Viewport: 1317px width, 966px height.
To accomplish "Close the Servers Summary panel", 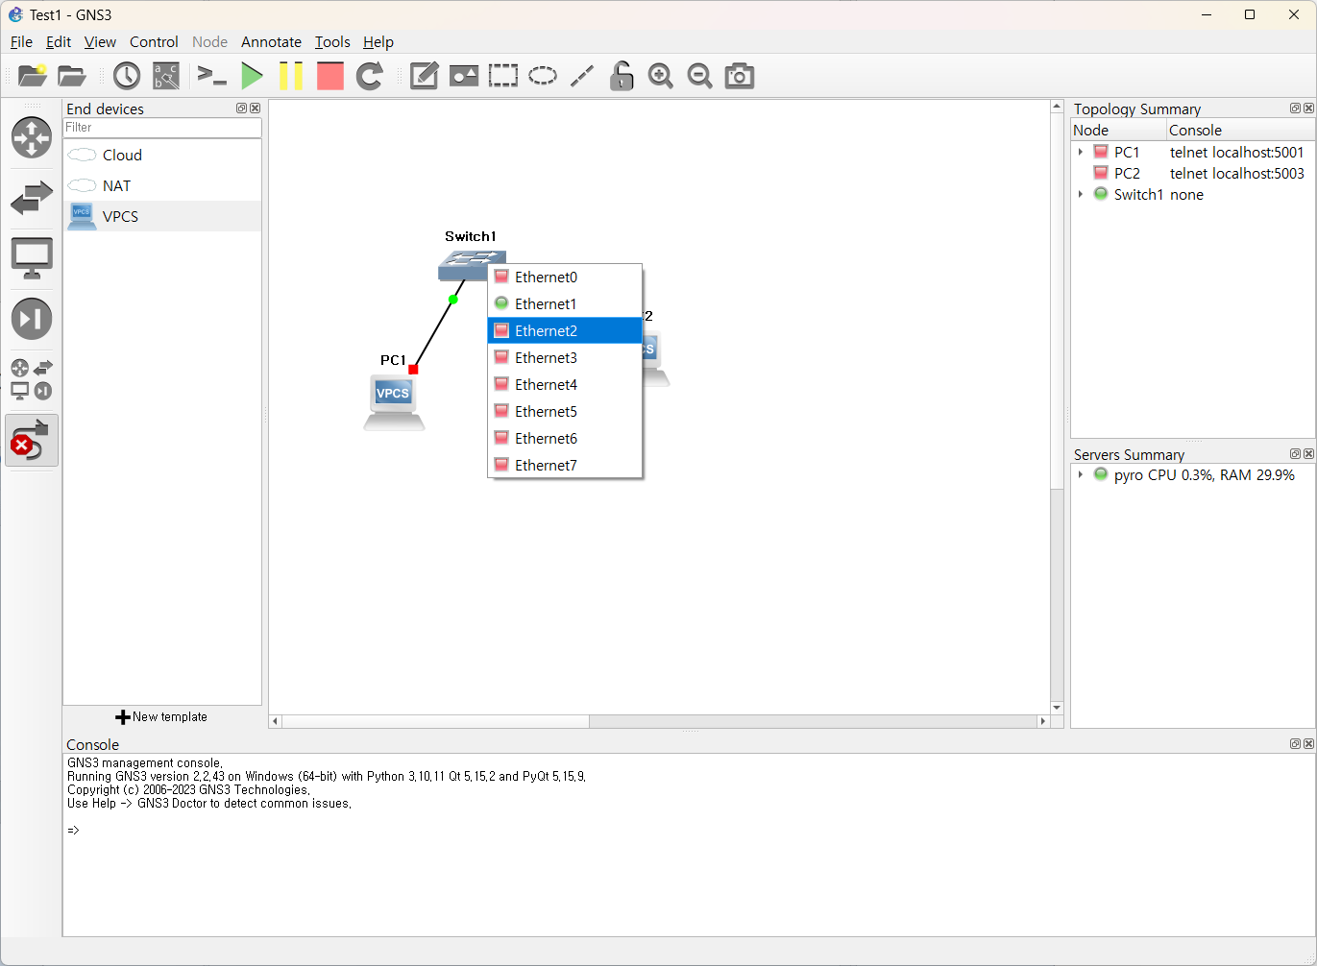I will tap(1308, 454).
